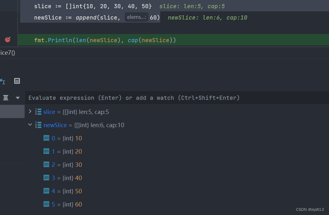Select the newSlice variable row
Image resolution: width=329 pixels, height=215 pixels.
pyautogui.click(x=84, y=125)
